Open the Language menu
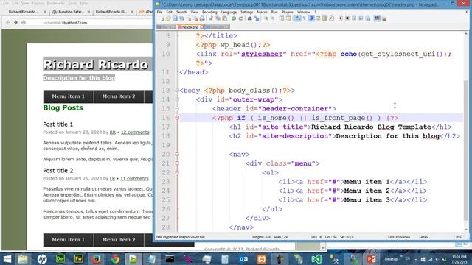Viewport: 472px width, 265px height. click(229, 12)
